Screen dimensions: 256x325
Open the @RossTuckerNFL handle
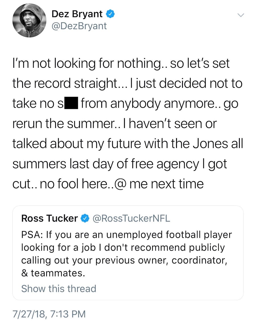131,218
